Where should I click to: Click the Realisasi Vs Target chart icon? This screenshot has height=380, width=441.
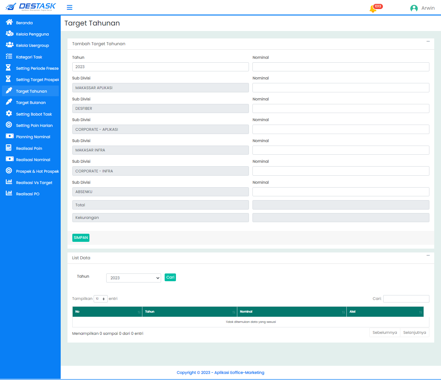(x=9, y=182)
